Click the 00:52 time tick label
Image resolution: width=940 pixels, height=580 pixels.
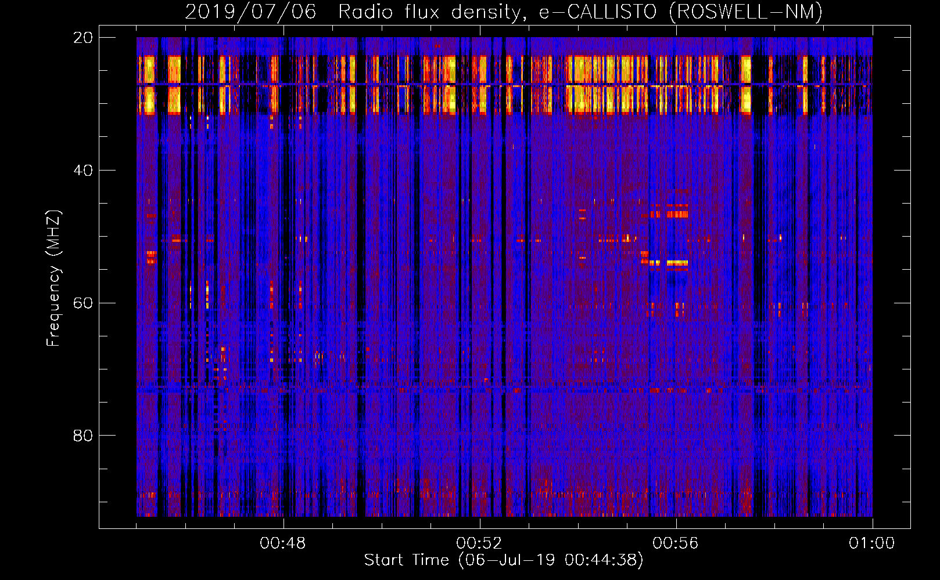[x=479, y=543]
